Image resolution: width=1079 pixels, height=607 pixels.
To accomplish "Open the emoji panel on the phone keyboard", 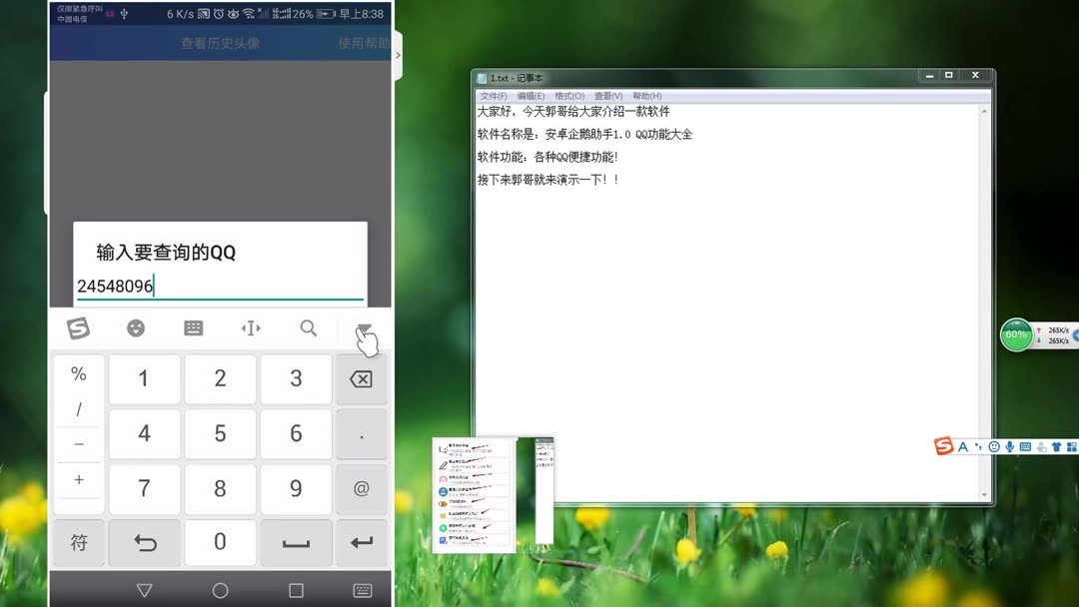I will point(136,327).
